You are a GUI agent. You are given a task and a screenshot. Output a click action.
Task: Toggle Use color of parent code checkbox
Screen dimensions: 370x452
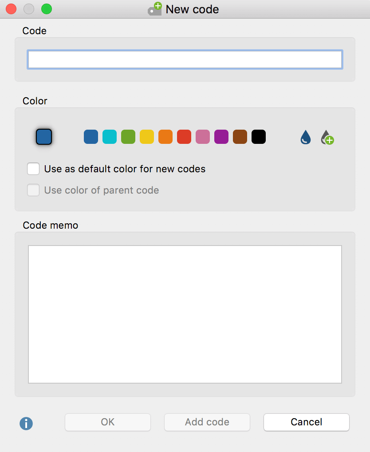point(33,190)
